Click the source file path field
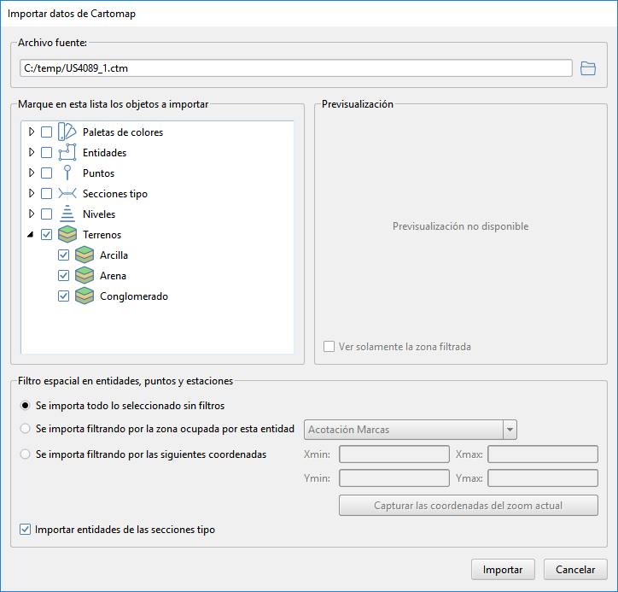Viewport: 618px width, 592px height. tap(296, 68)
